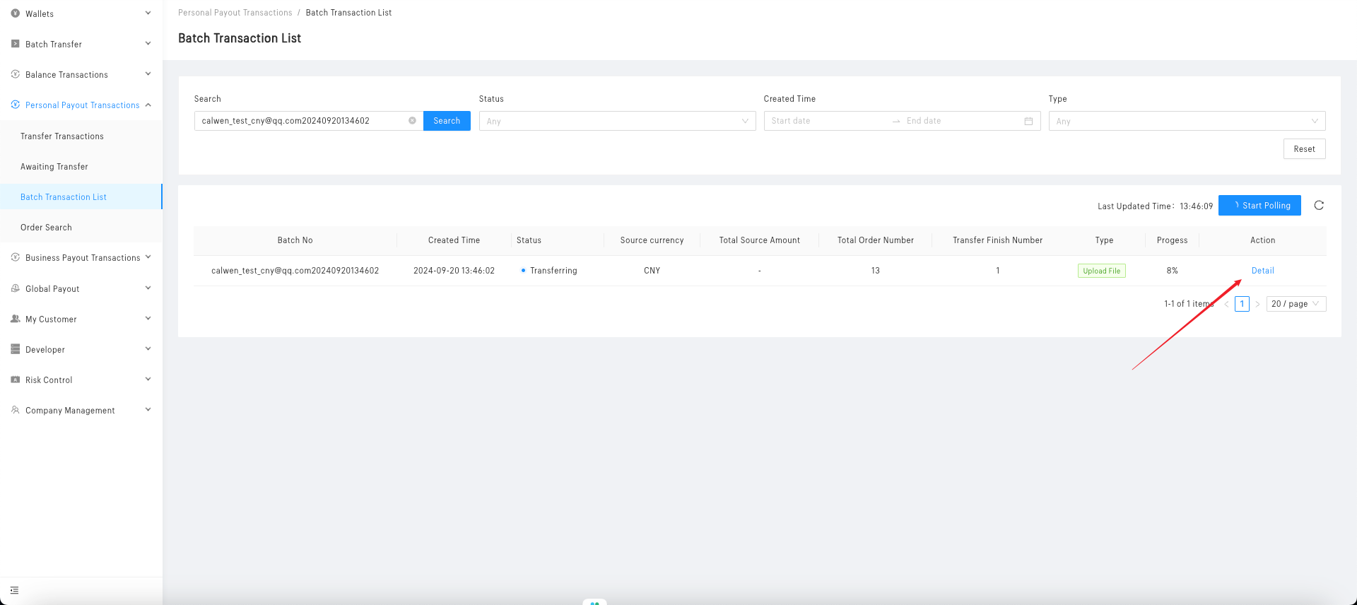Open Detail link for the batch row
This screenshot has width=1357, height=605.
(x=1262, y=271)
